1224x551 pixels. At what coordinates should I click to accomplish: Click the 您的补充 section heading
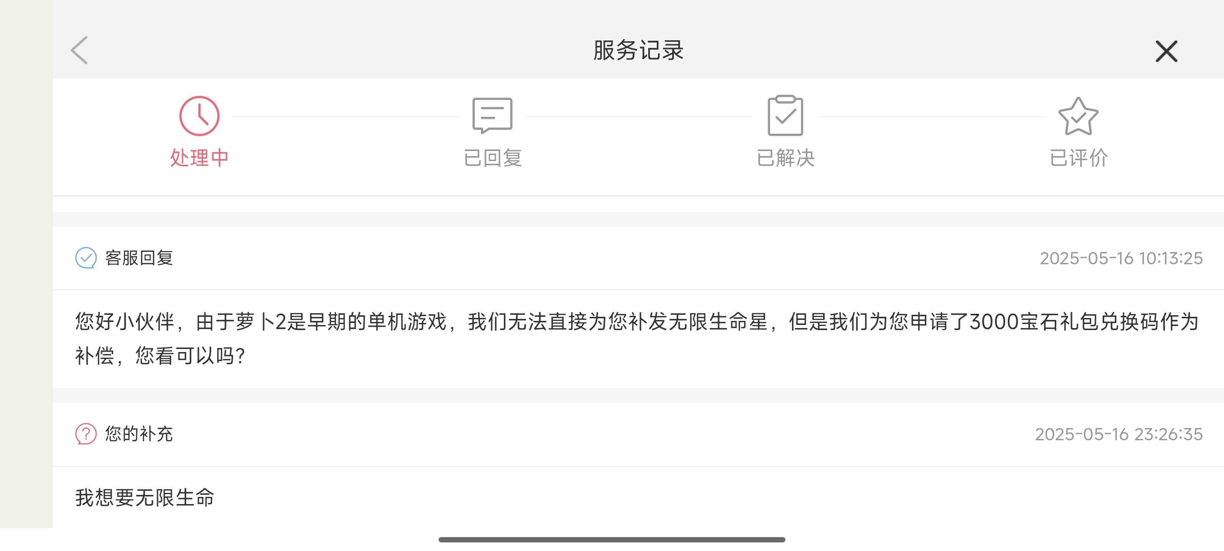139,434
